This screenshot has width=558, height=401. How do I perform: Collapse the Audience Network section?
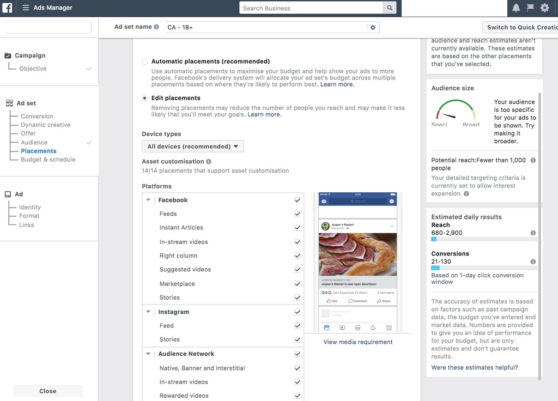click(x=148, y=354)
